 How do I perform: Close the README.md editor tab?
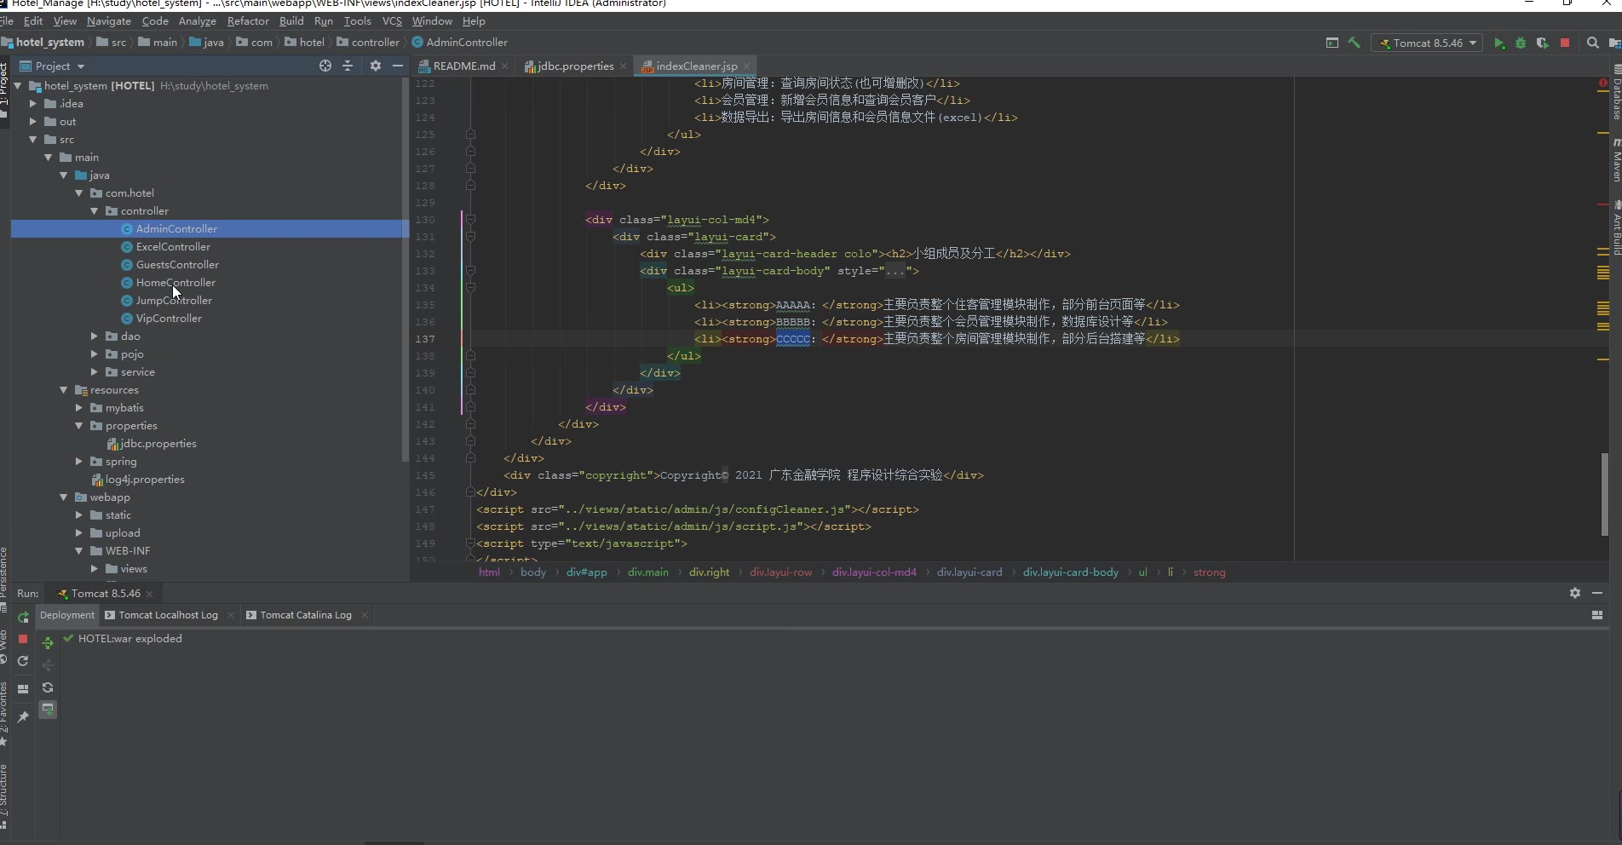tap(505, 66)
